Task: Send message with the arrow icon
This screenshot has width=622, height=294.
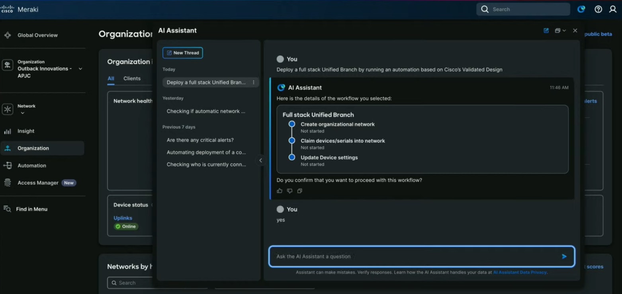Action: (564, 256)
